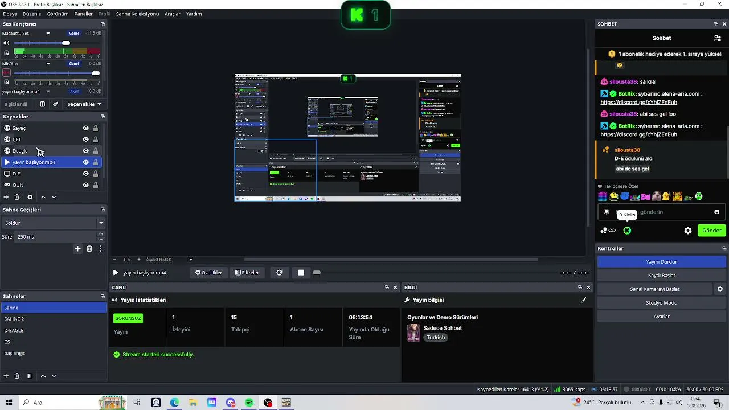Send chat message with Gönder button
The width and height of the screenshot is (729, 410).
pyautogui.click(x=712, y=231)
